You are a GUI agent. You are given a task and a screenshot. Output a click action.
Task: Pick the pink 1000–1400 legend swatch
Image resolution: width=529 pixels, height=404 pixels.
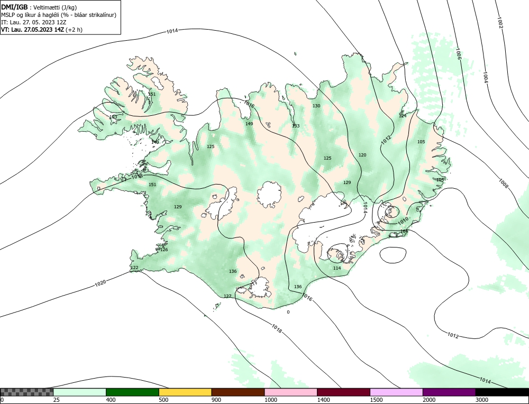coord(291,392)
